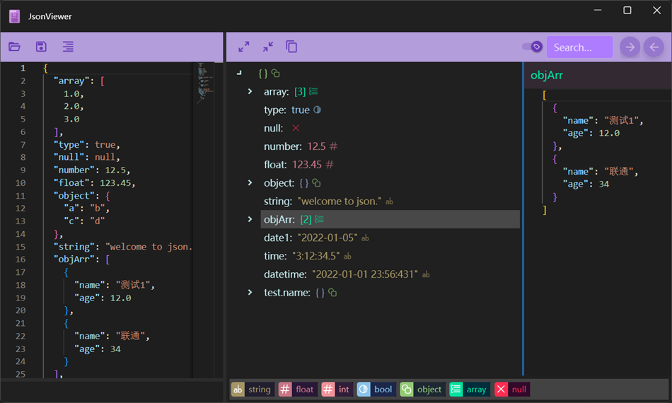Screen dimensions: 672x403
Task: Click ab icon in the date1 row
Action: pyautogui.click(x=365, y=238)
